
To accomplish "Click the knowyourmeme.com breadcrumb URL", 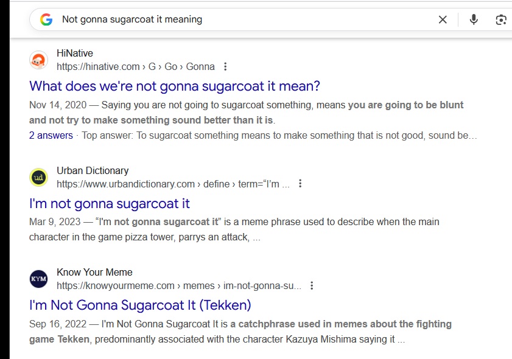I will point(178,285).
